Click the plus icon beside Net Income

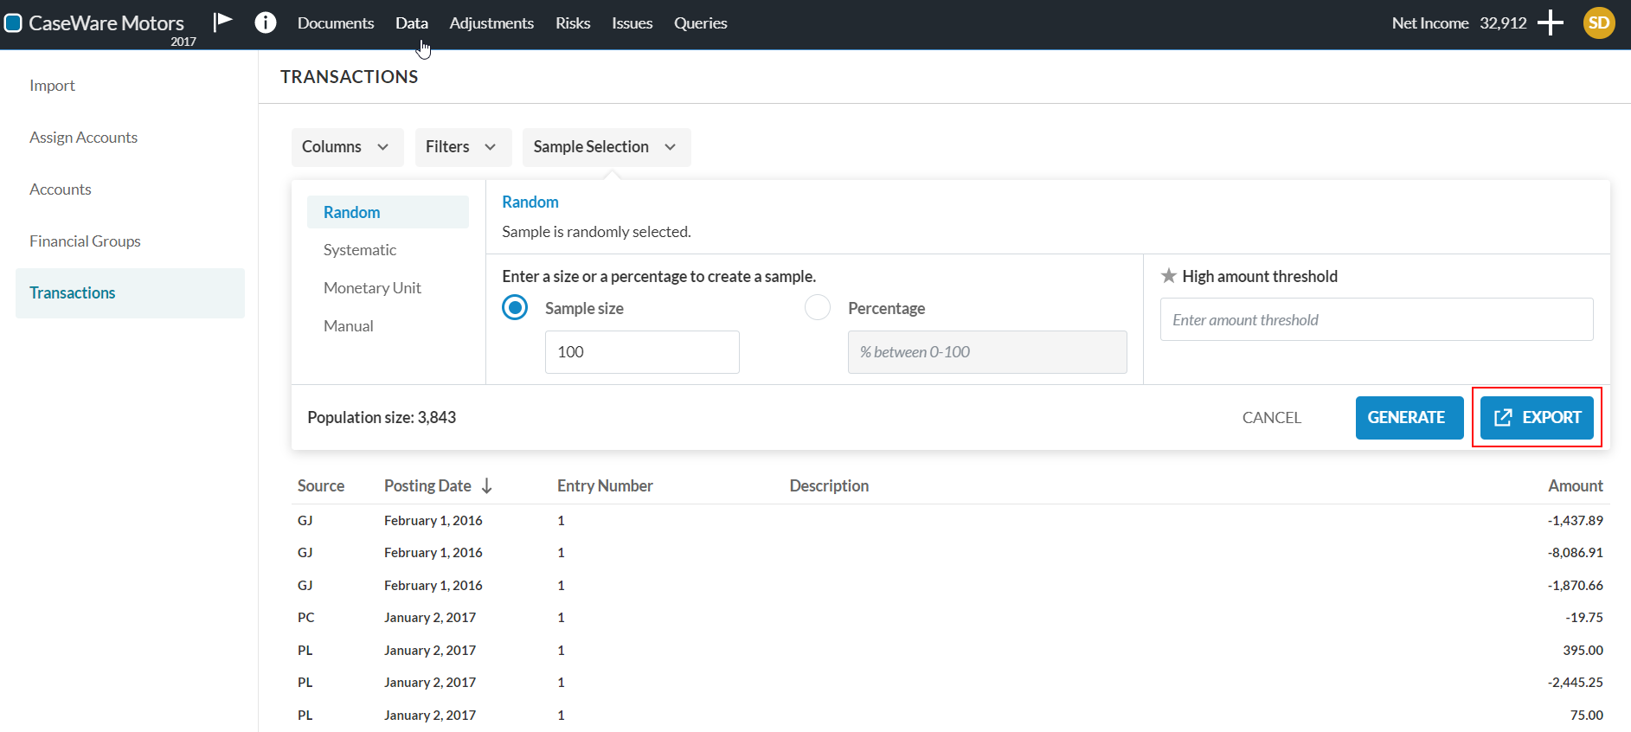click(1551, 23)
